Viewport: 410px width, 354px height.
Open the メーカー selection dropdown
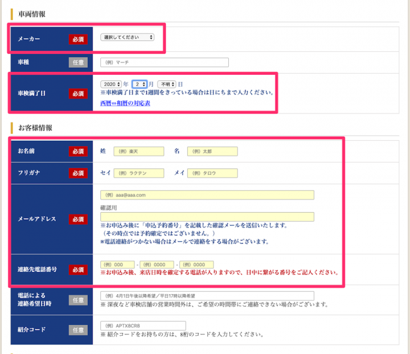[x=128, y=37]
